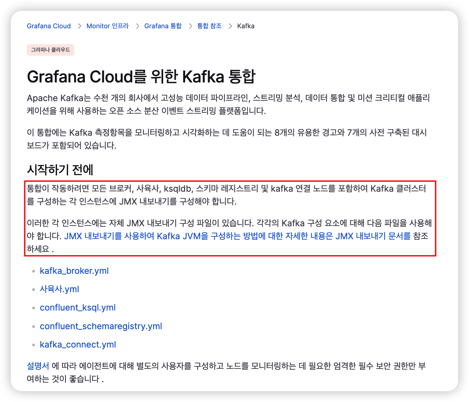Open the confluent_ksql.yml link
469x402 pixels.
pyautogui.click(x=78, y=308)
